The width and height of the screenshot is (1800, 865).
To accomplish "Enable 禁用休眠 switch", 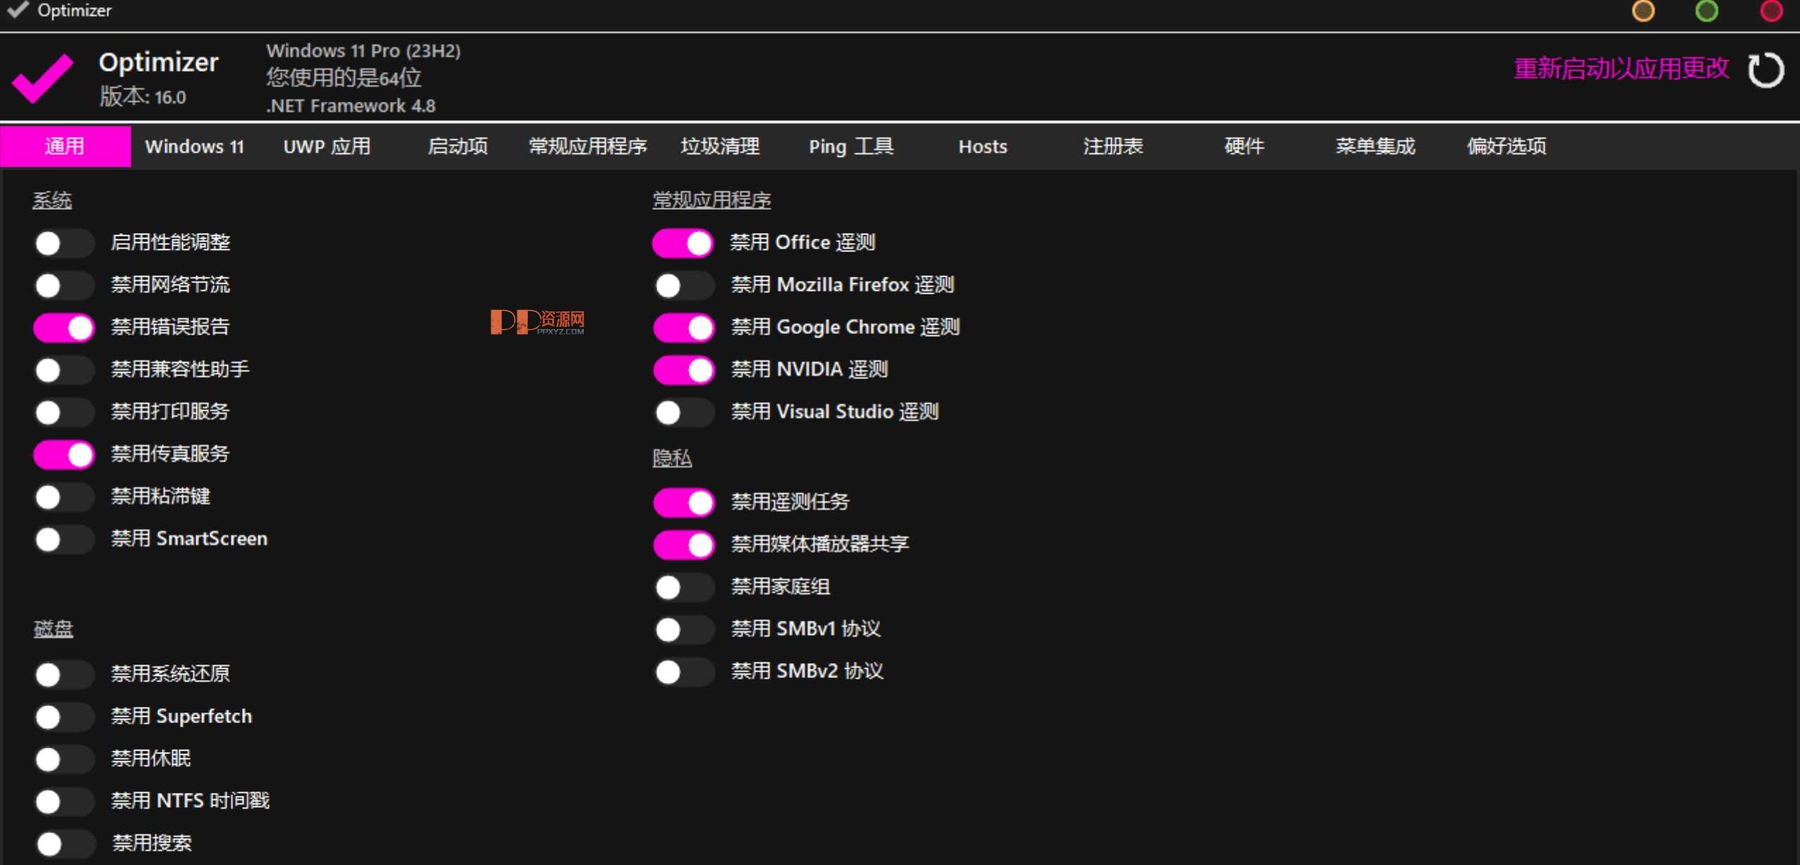I will click(64, 759).
